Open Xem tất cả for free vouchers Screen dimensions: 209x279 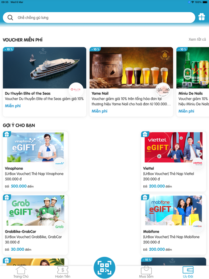(197, 39)
